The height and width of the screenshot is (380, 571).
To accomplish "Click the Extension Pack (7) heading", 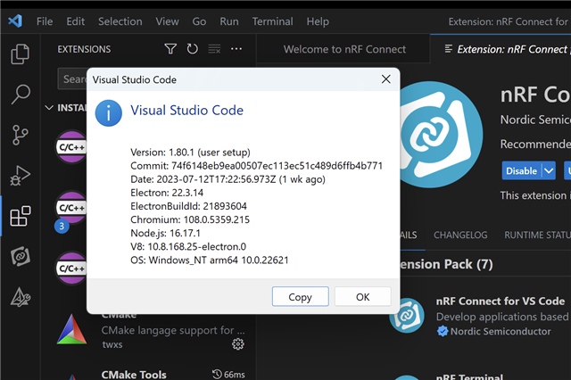I will 446,264.
